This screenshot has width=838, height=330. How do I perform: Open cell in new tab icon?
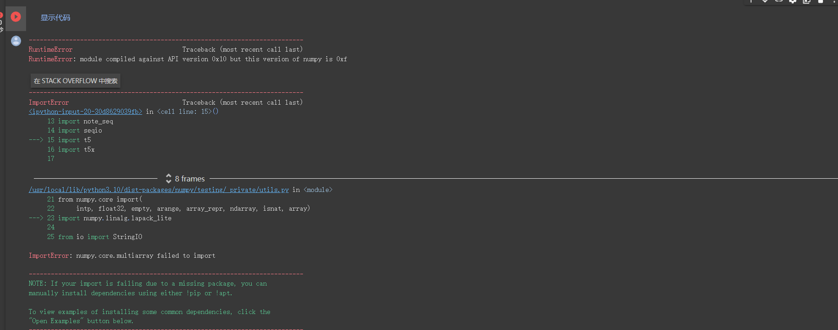tap(806, 2)
